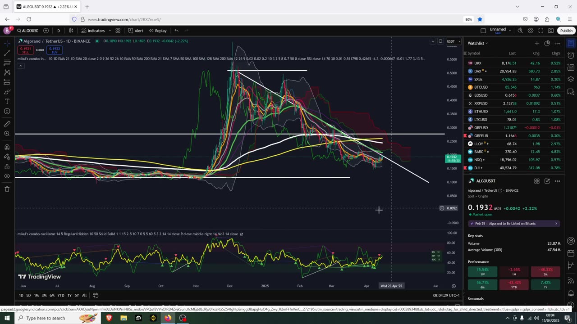Select ETHUSD in the watchlist
577x324 pixels.
514,112
